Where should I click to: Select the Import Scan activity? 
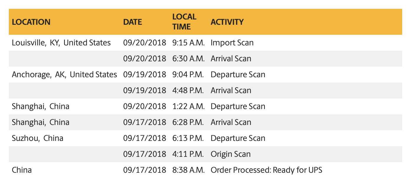point(232,43)
